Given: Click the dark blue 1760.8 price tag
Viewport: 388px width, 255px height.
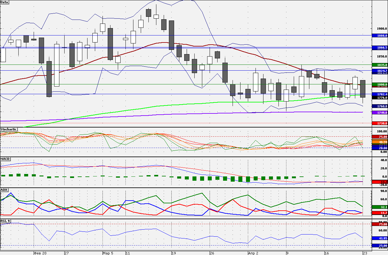Looking at the screenshot, I should coord(380,106).
